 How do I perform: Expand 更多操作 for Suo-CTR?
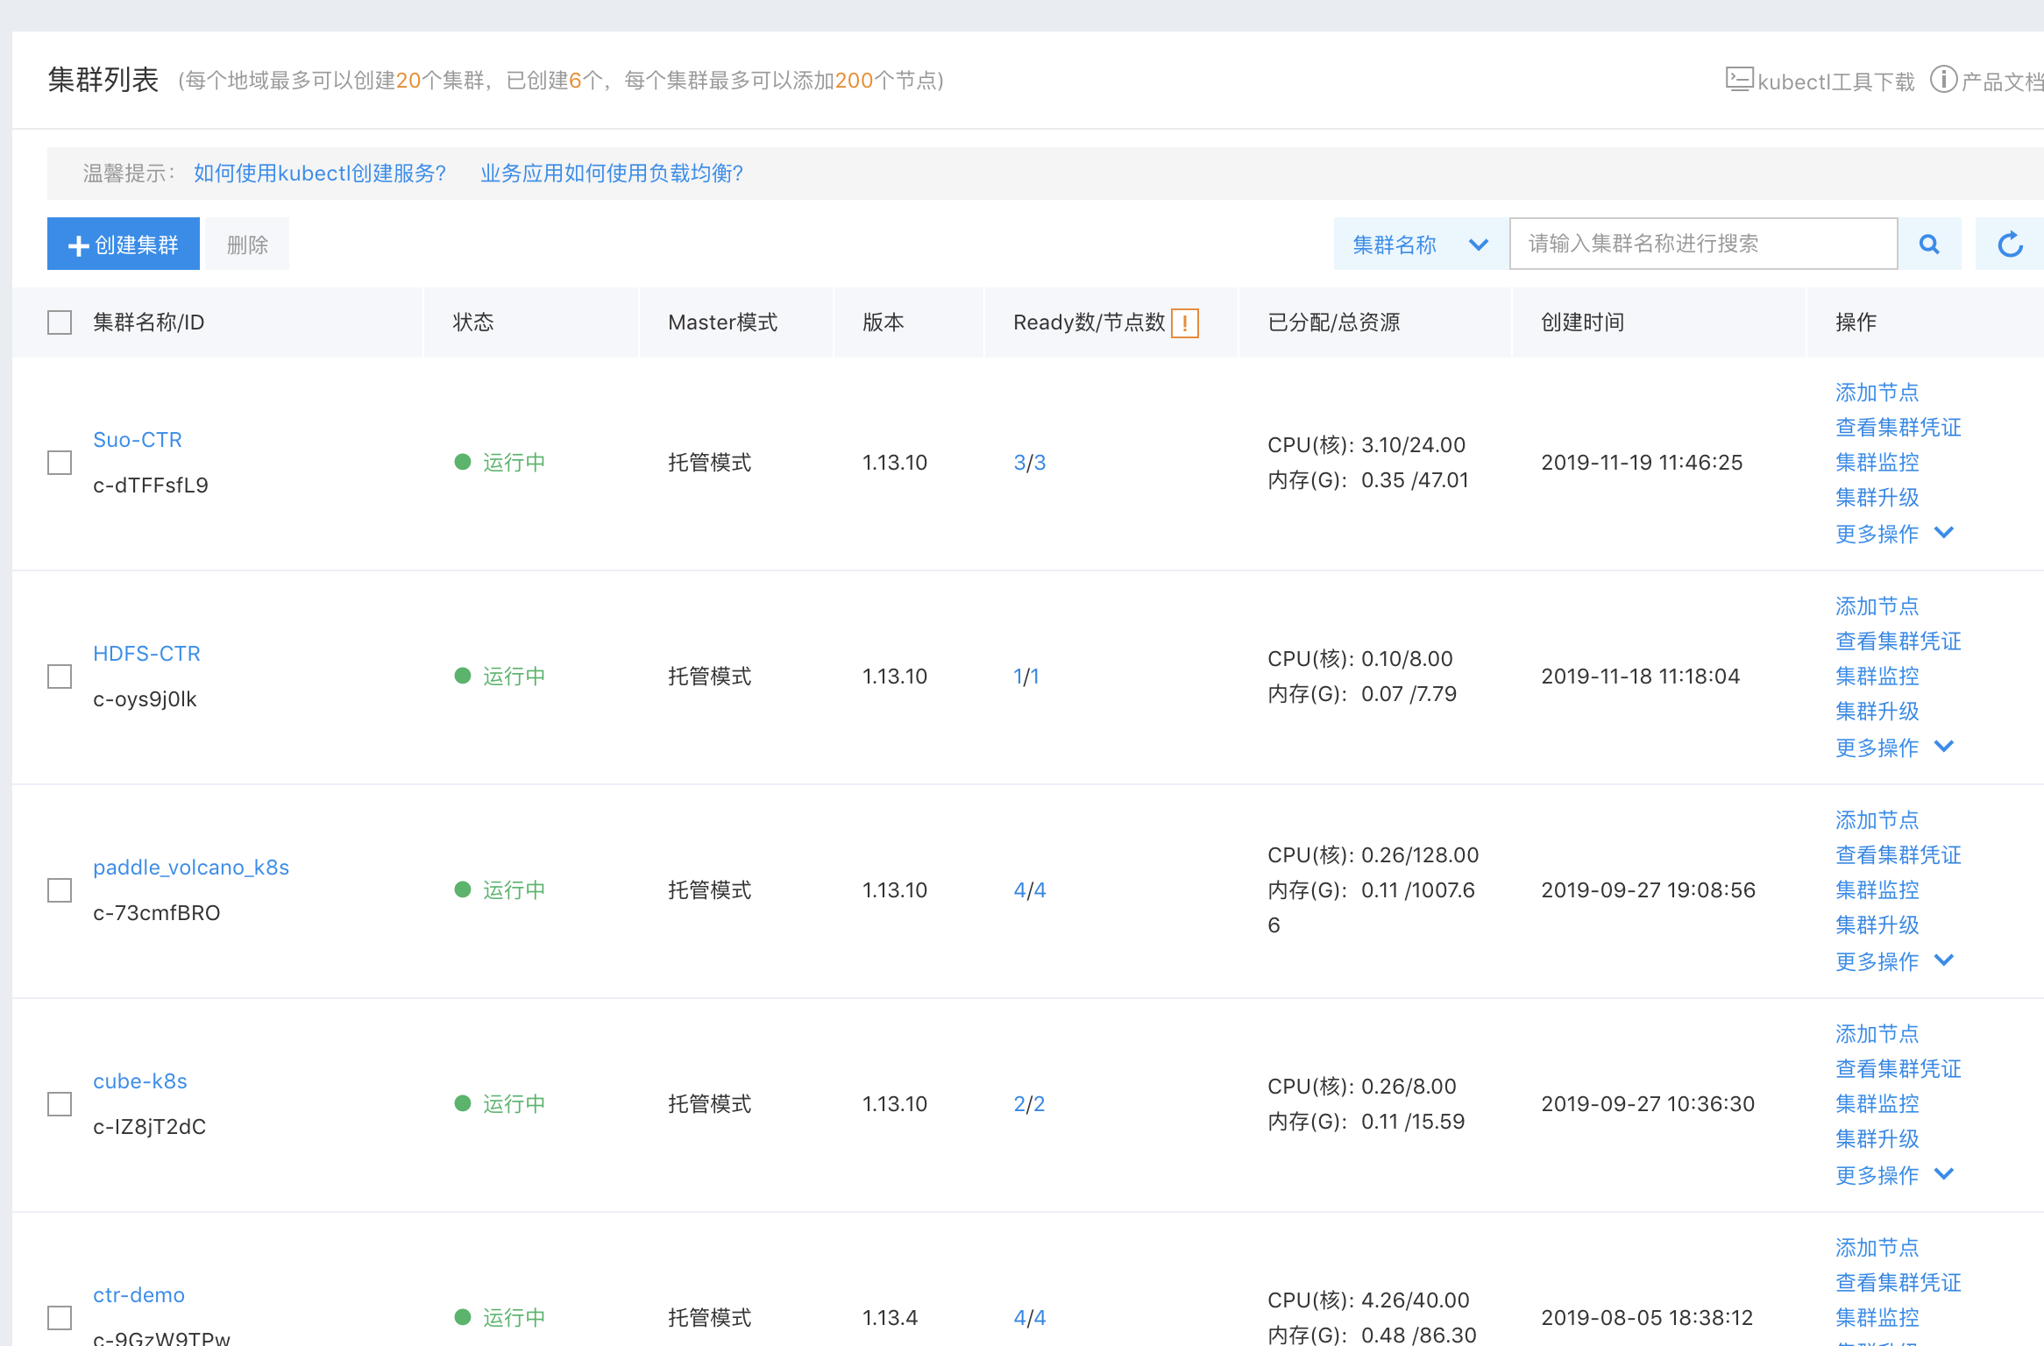click(1895, 534)
